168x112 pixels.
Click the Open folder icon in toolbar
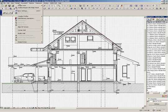(6, 6)
